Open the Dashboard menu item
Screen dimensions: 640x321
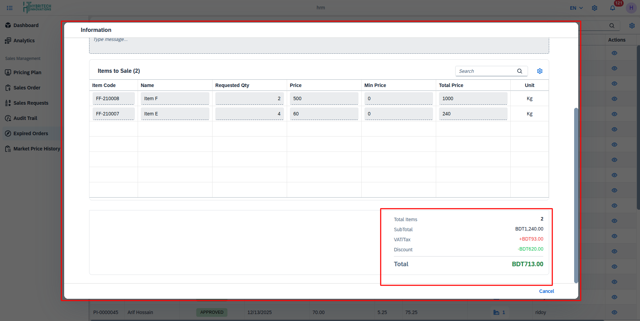pos(26,25)
